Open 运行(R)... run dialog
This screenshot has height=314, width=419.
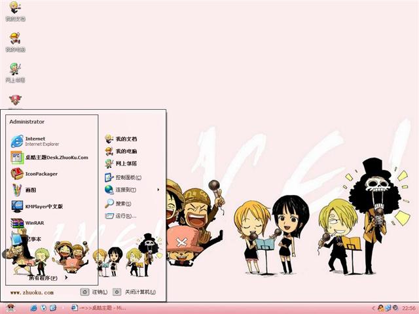120,216
